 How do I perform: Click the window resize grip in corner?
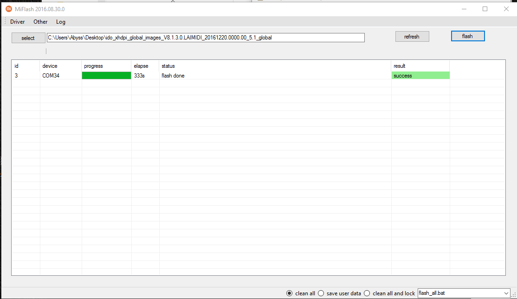click(514, 295)
